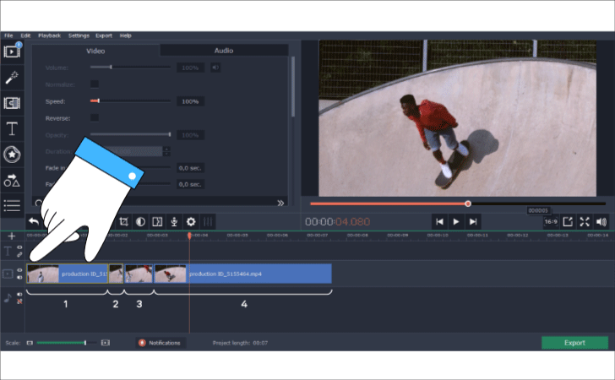The width and height of the screenshot is (615, 380).
Task: Open the 16:9 aspect ratio dropdown
Action: coord(550,221)
